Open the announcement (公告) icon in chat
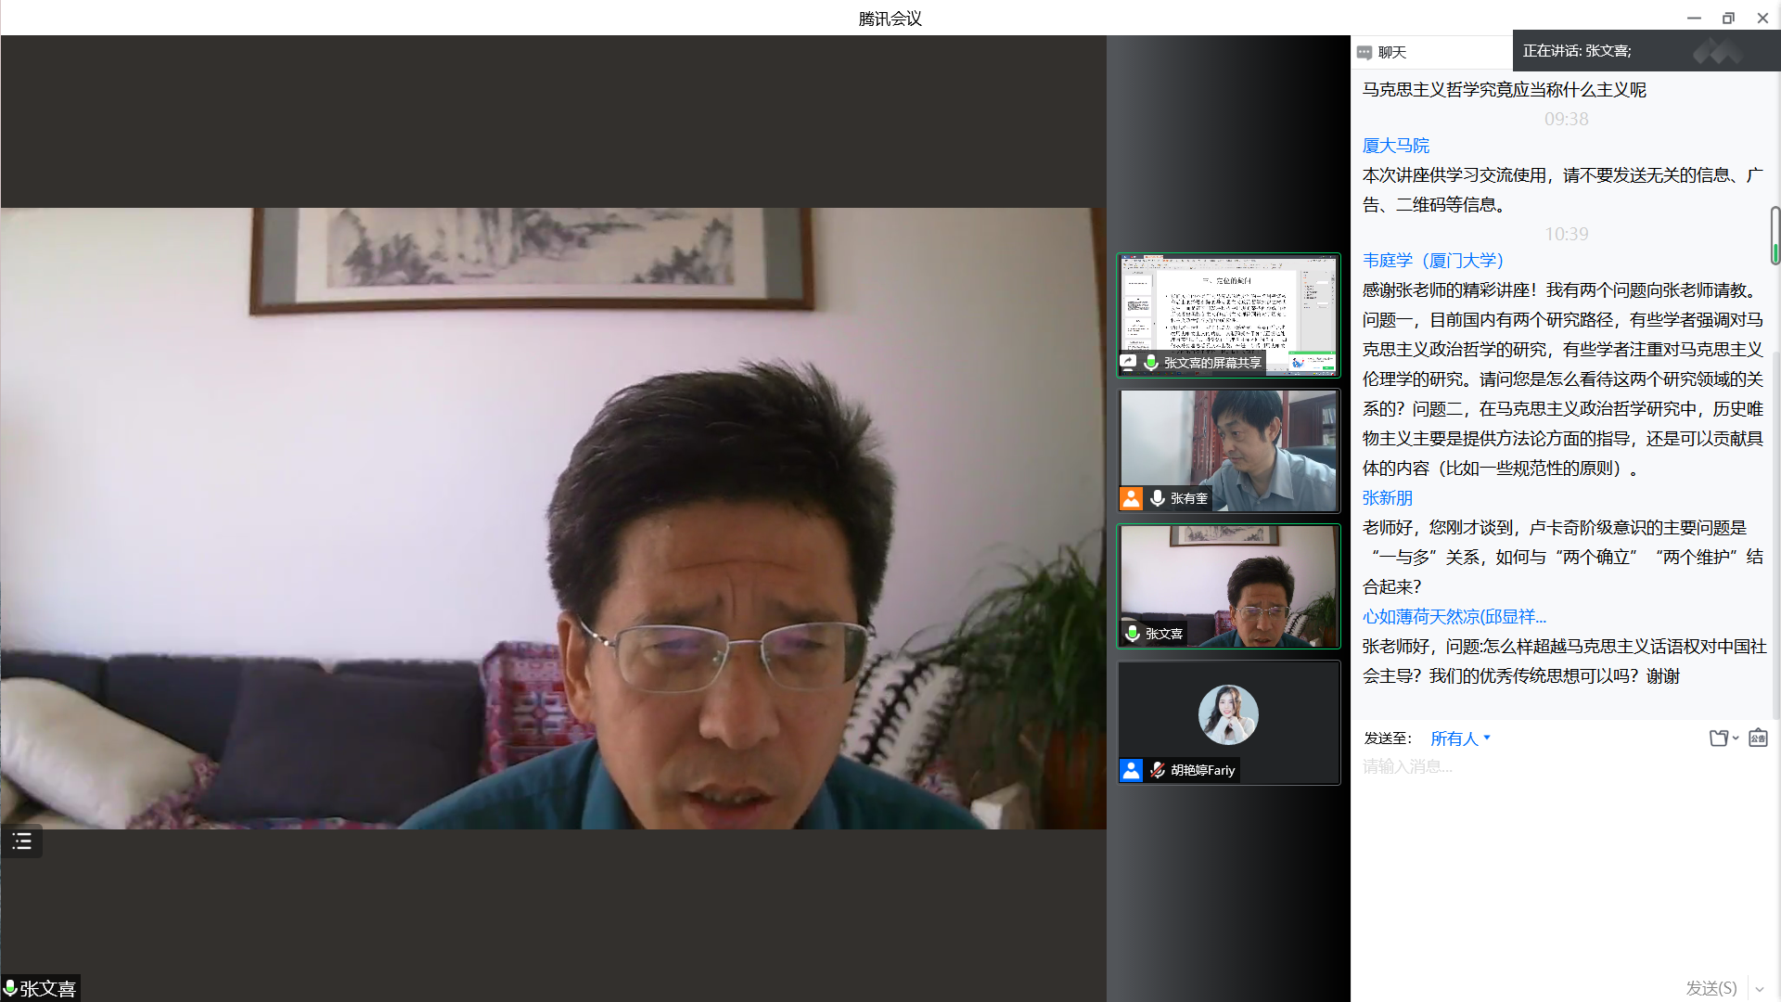1781x1002 pixels. (x=1758, y=739)
